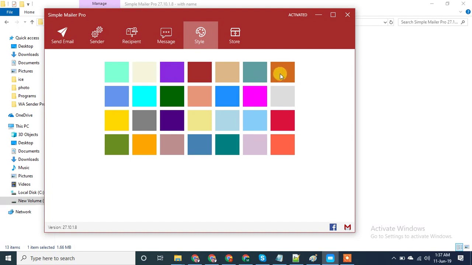Open the Action Center notifications
472x265 pixels.
461,258
